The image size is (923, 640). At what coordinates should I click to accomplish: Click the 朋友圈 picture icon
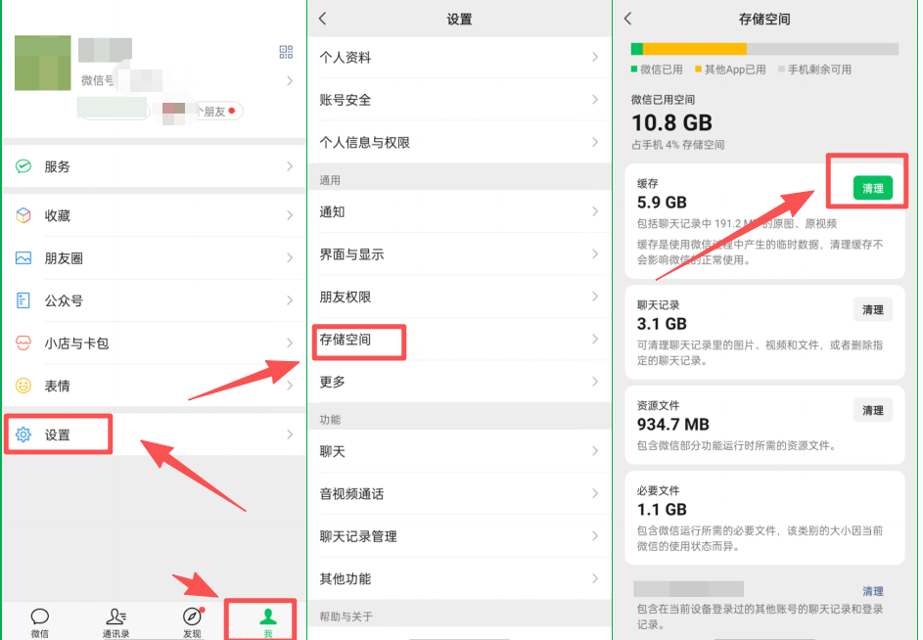[23, 258]
